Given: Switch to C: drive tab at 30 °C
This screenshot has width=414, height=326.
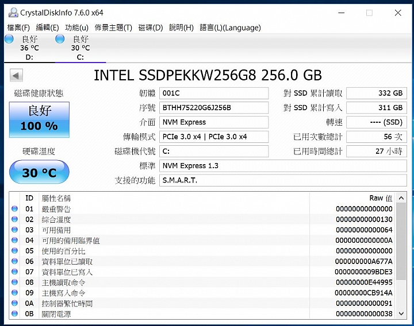Looking at the screenshot, I should [x=80, y=48].
